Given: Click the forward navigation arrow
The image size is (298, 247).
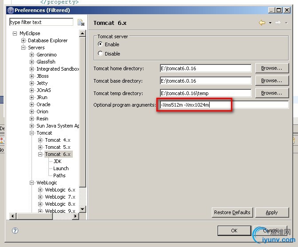Looking at the screenshot, I should coord(278,23).
